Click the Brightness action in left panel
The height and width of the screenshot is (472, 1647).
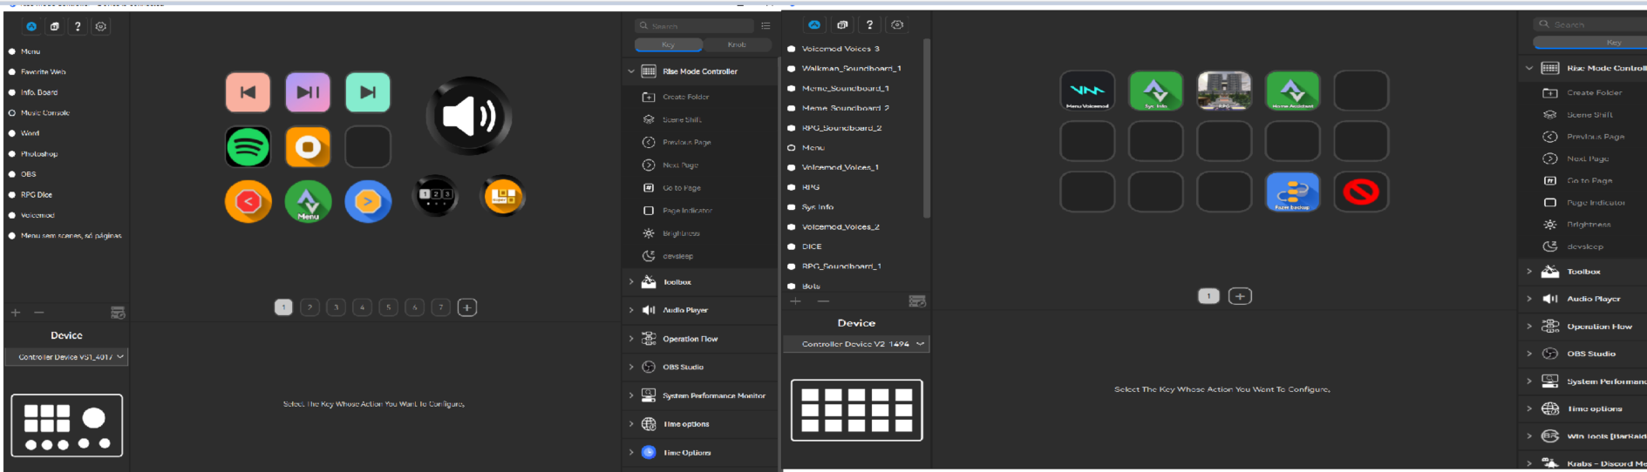(x=680, y=233)
